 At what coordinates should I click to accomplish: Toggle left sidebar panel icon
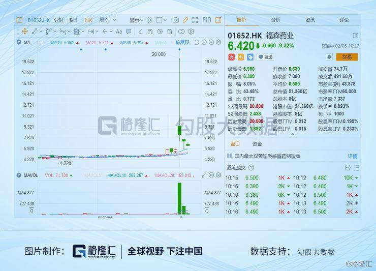20,20
